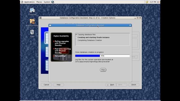Click the 3:27 PM clock

pyautogui.click(x=153, y=2)
